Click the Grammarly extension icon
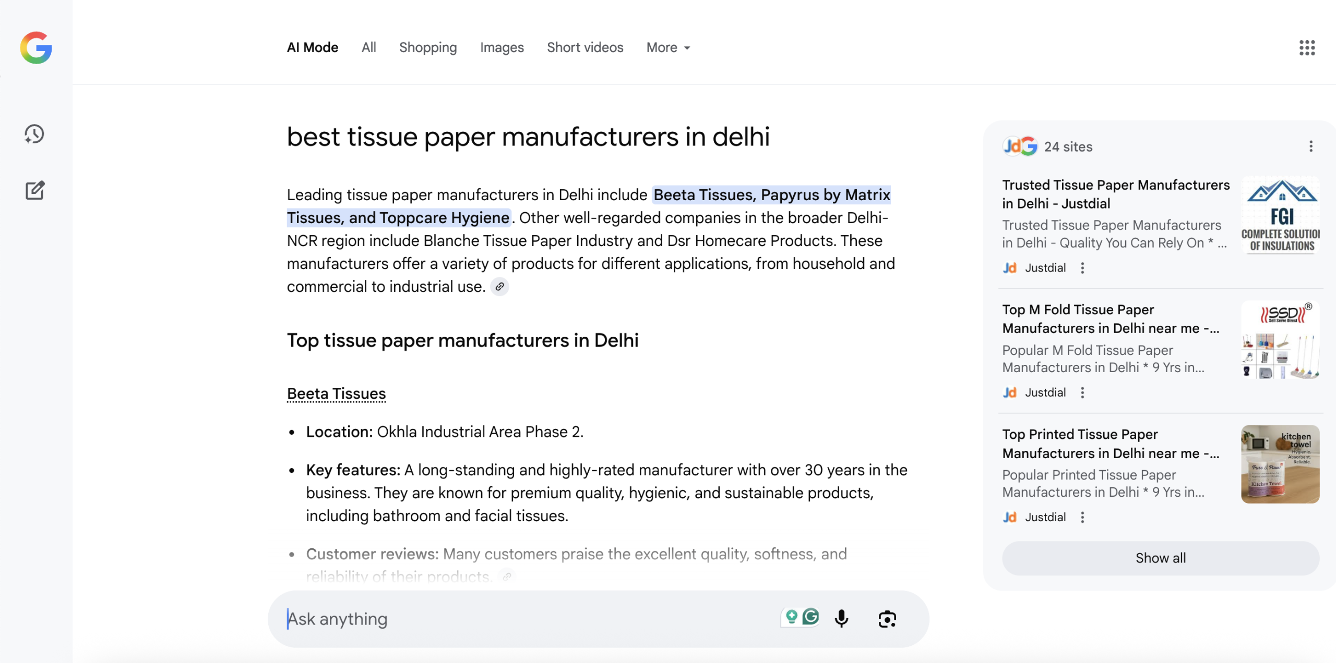The height and width of the screenshot is (663, 1336). point(810,617)
